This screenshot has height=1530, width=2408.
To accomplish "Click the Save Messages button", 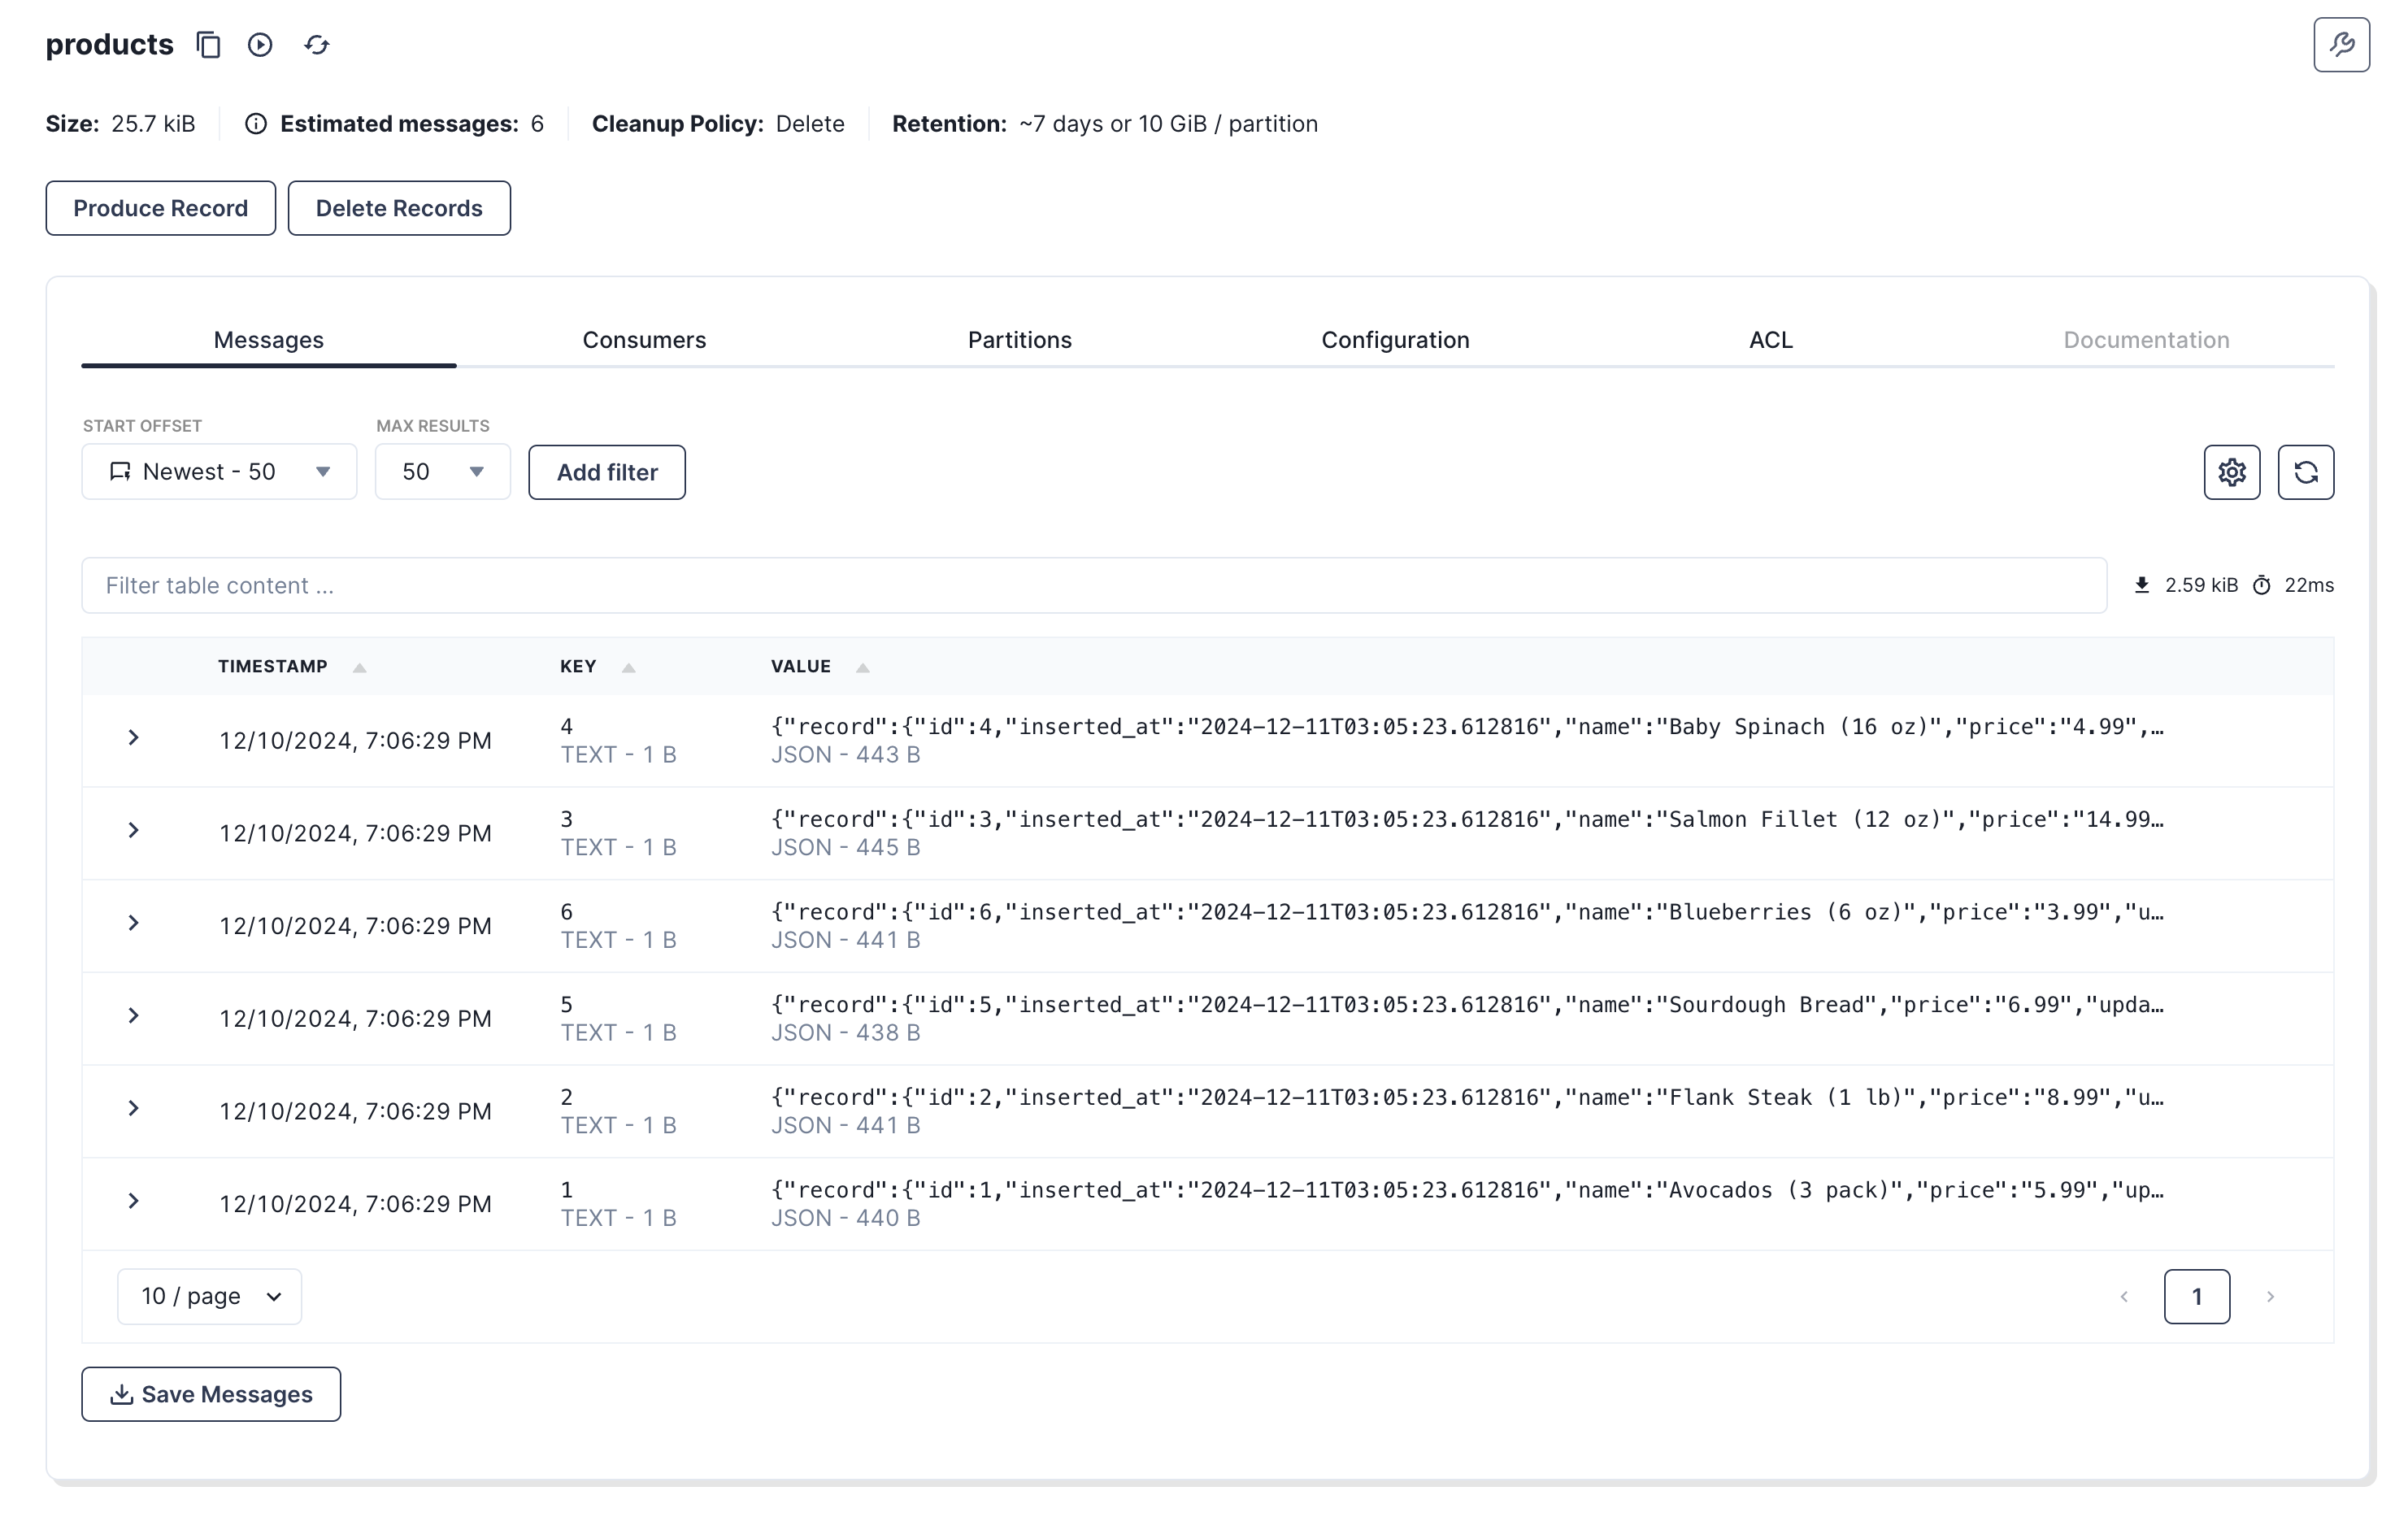I will point(211,1394).
